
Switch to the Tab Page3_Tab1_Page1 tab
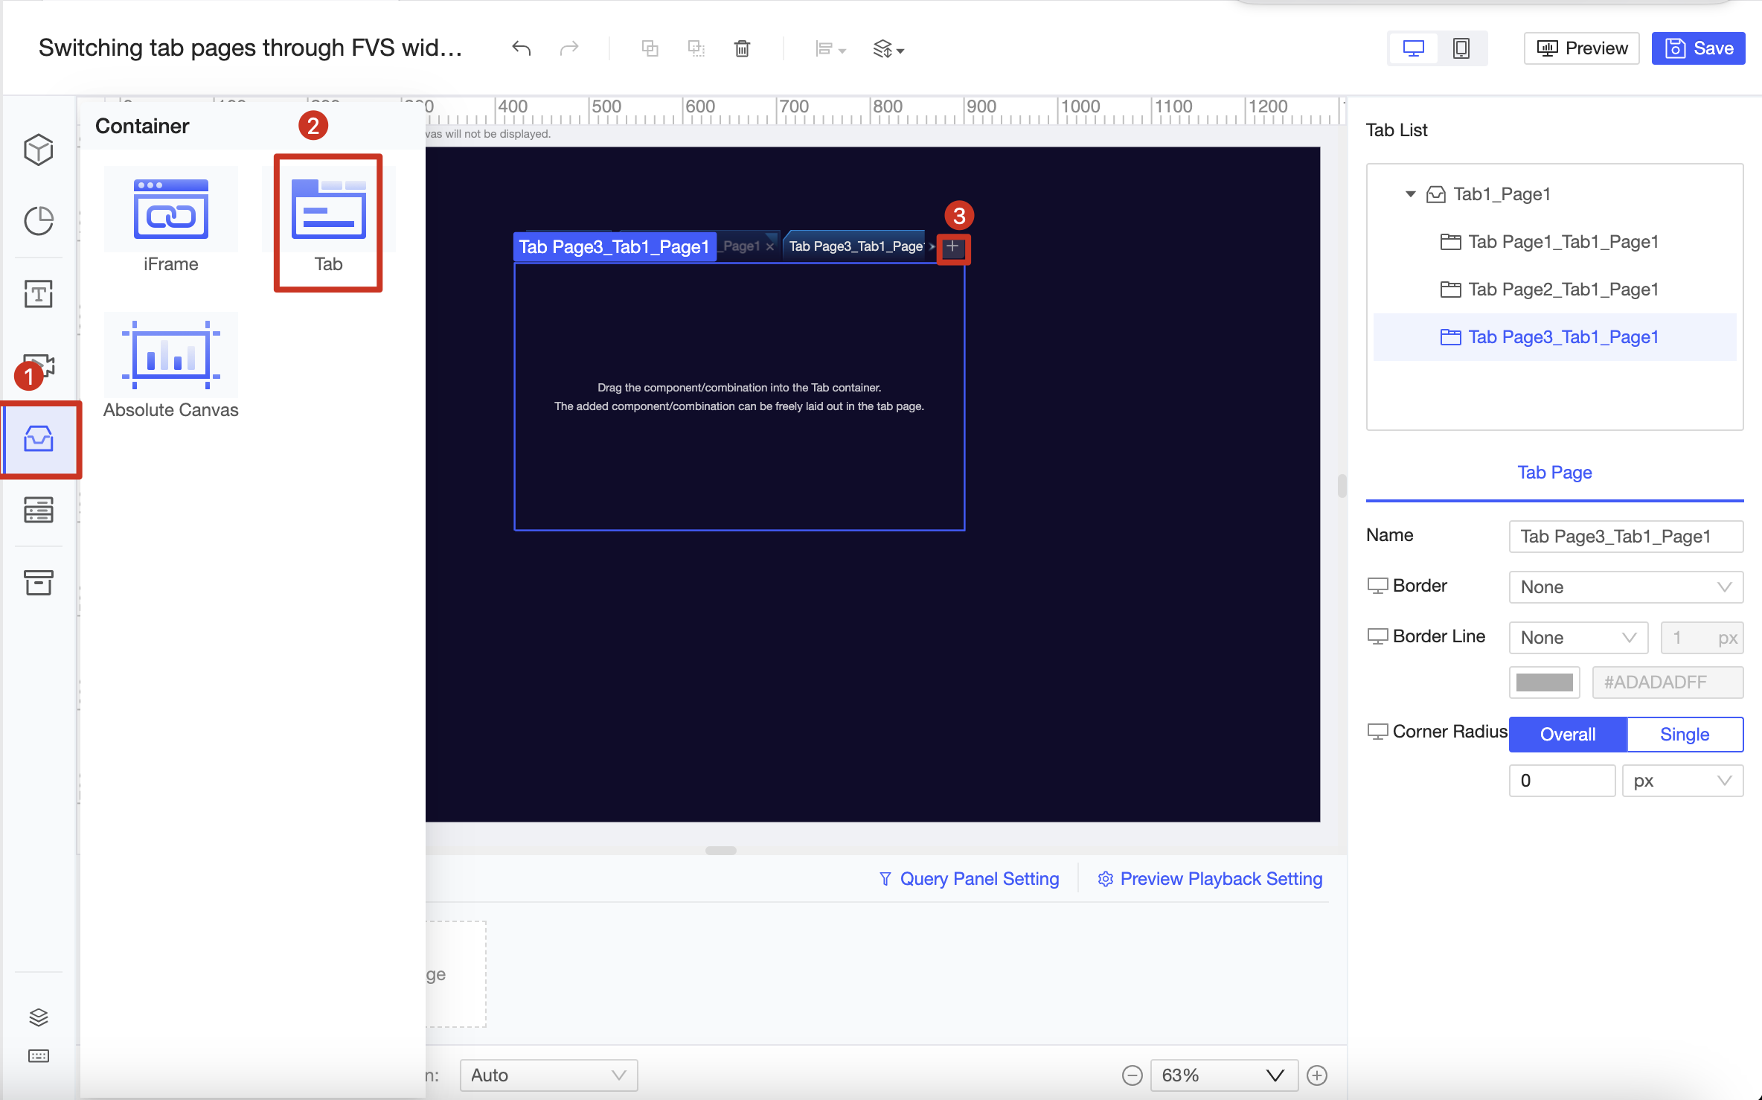click(x=854, y=246)
